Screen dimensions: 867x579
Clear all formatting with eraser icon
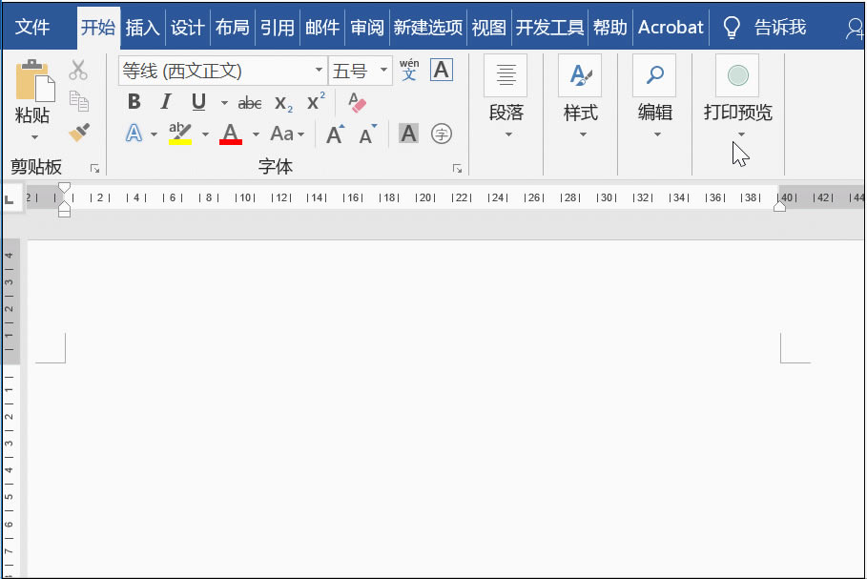pos(357,102)
